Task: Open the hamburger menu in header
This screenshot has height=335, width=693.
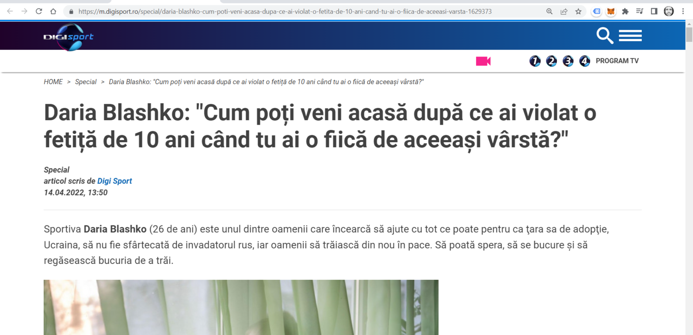Action: tap(630, 36)
